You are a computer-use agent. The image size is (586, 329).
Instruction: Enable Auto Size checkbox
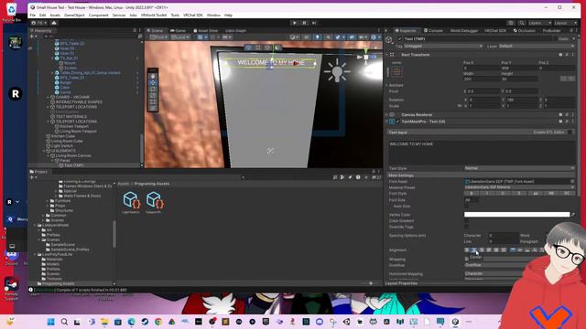tap(466, 207)
